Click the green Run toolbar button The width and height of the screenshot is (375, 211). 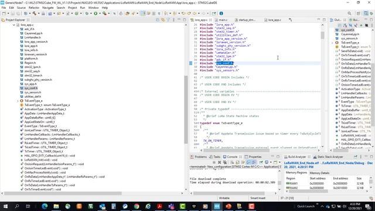[x=96, y=13]
